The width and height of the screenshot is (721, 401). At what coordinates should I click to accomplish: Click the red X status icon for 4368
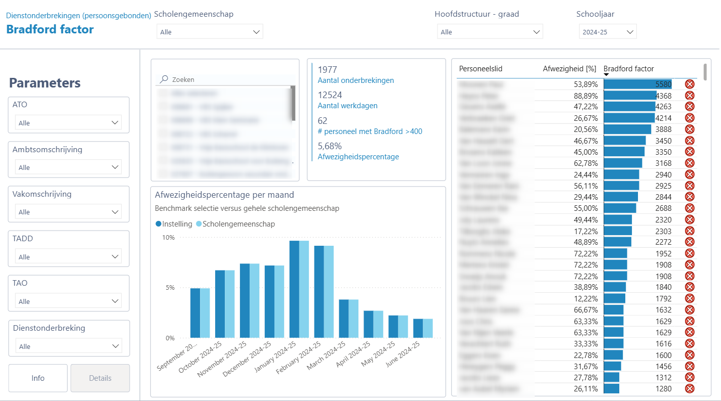[689, 96]
